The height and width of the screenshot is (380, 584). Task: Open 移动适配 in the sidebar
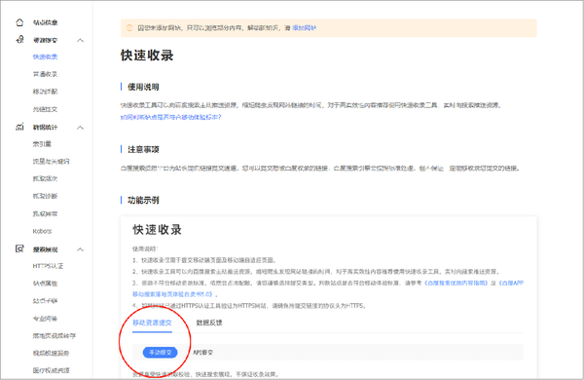click(x=45, y=92)
